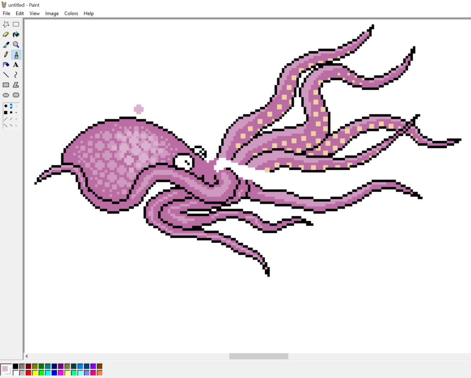Activate the Pick Color eyedropper tool
471x378 pixels.
(6, 45)
